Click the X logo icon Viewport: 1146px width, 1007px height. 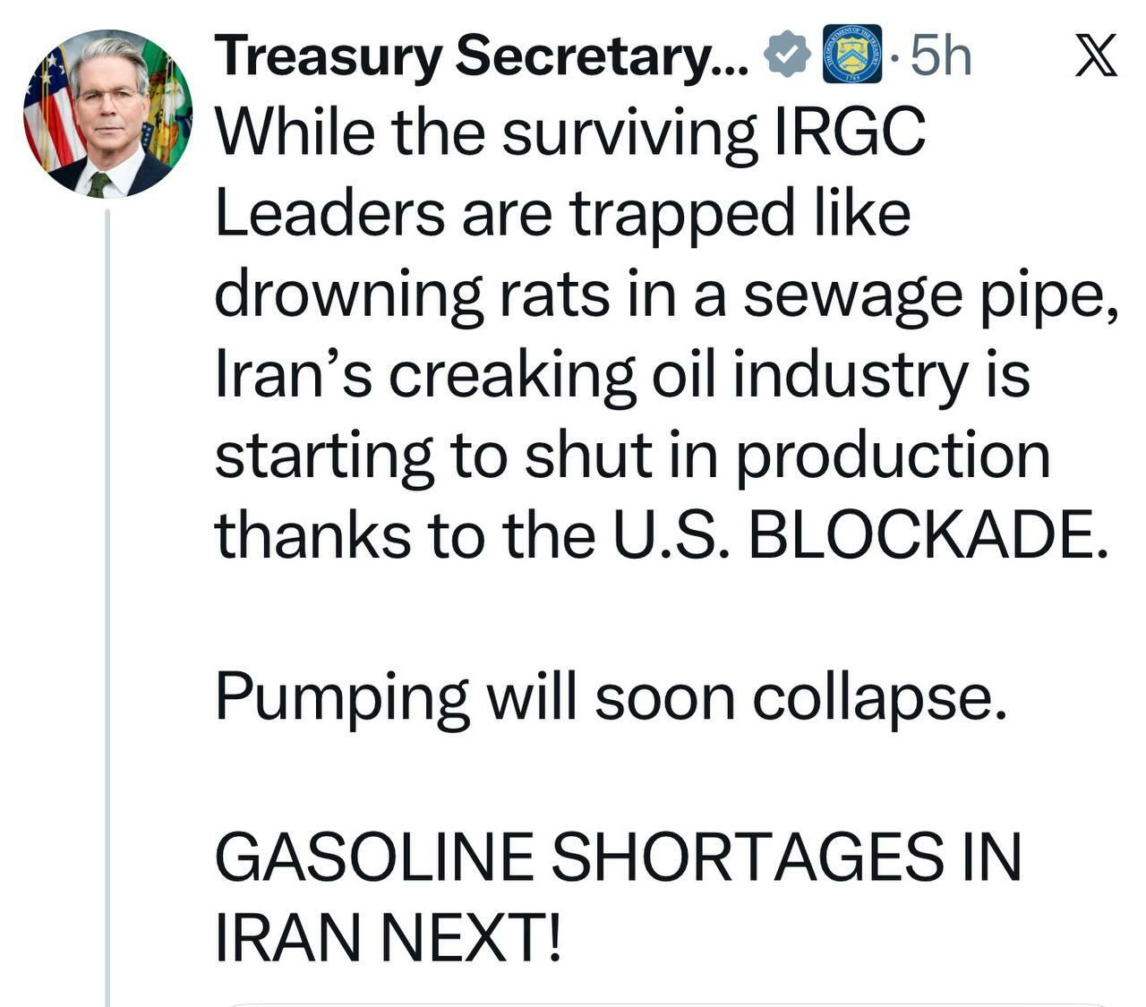click(1095, 56)
